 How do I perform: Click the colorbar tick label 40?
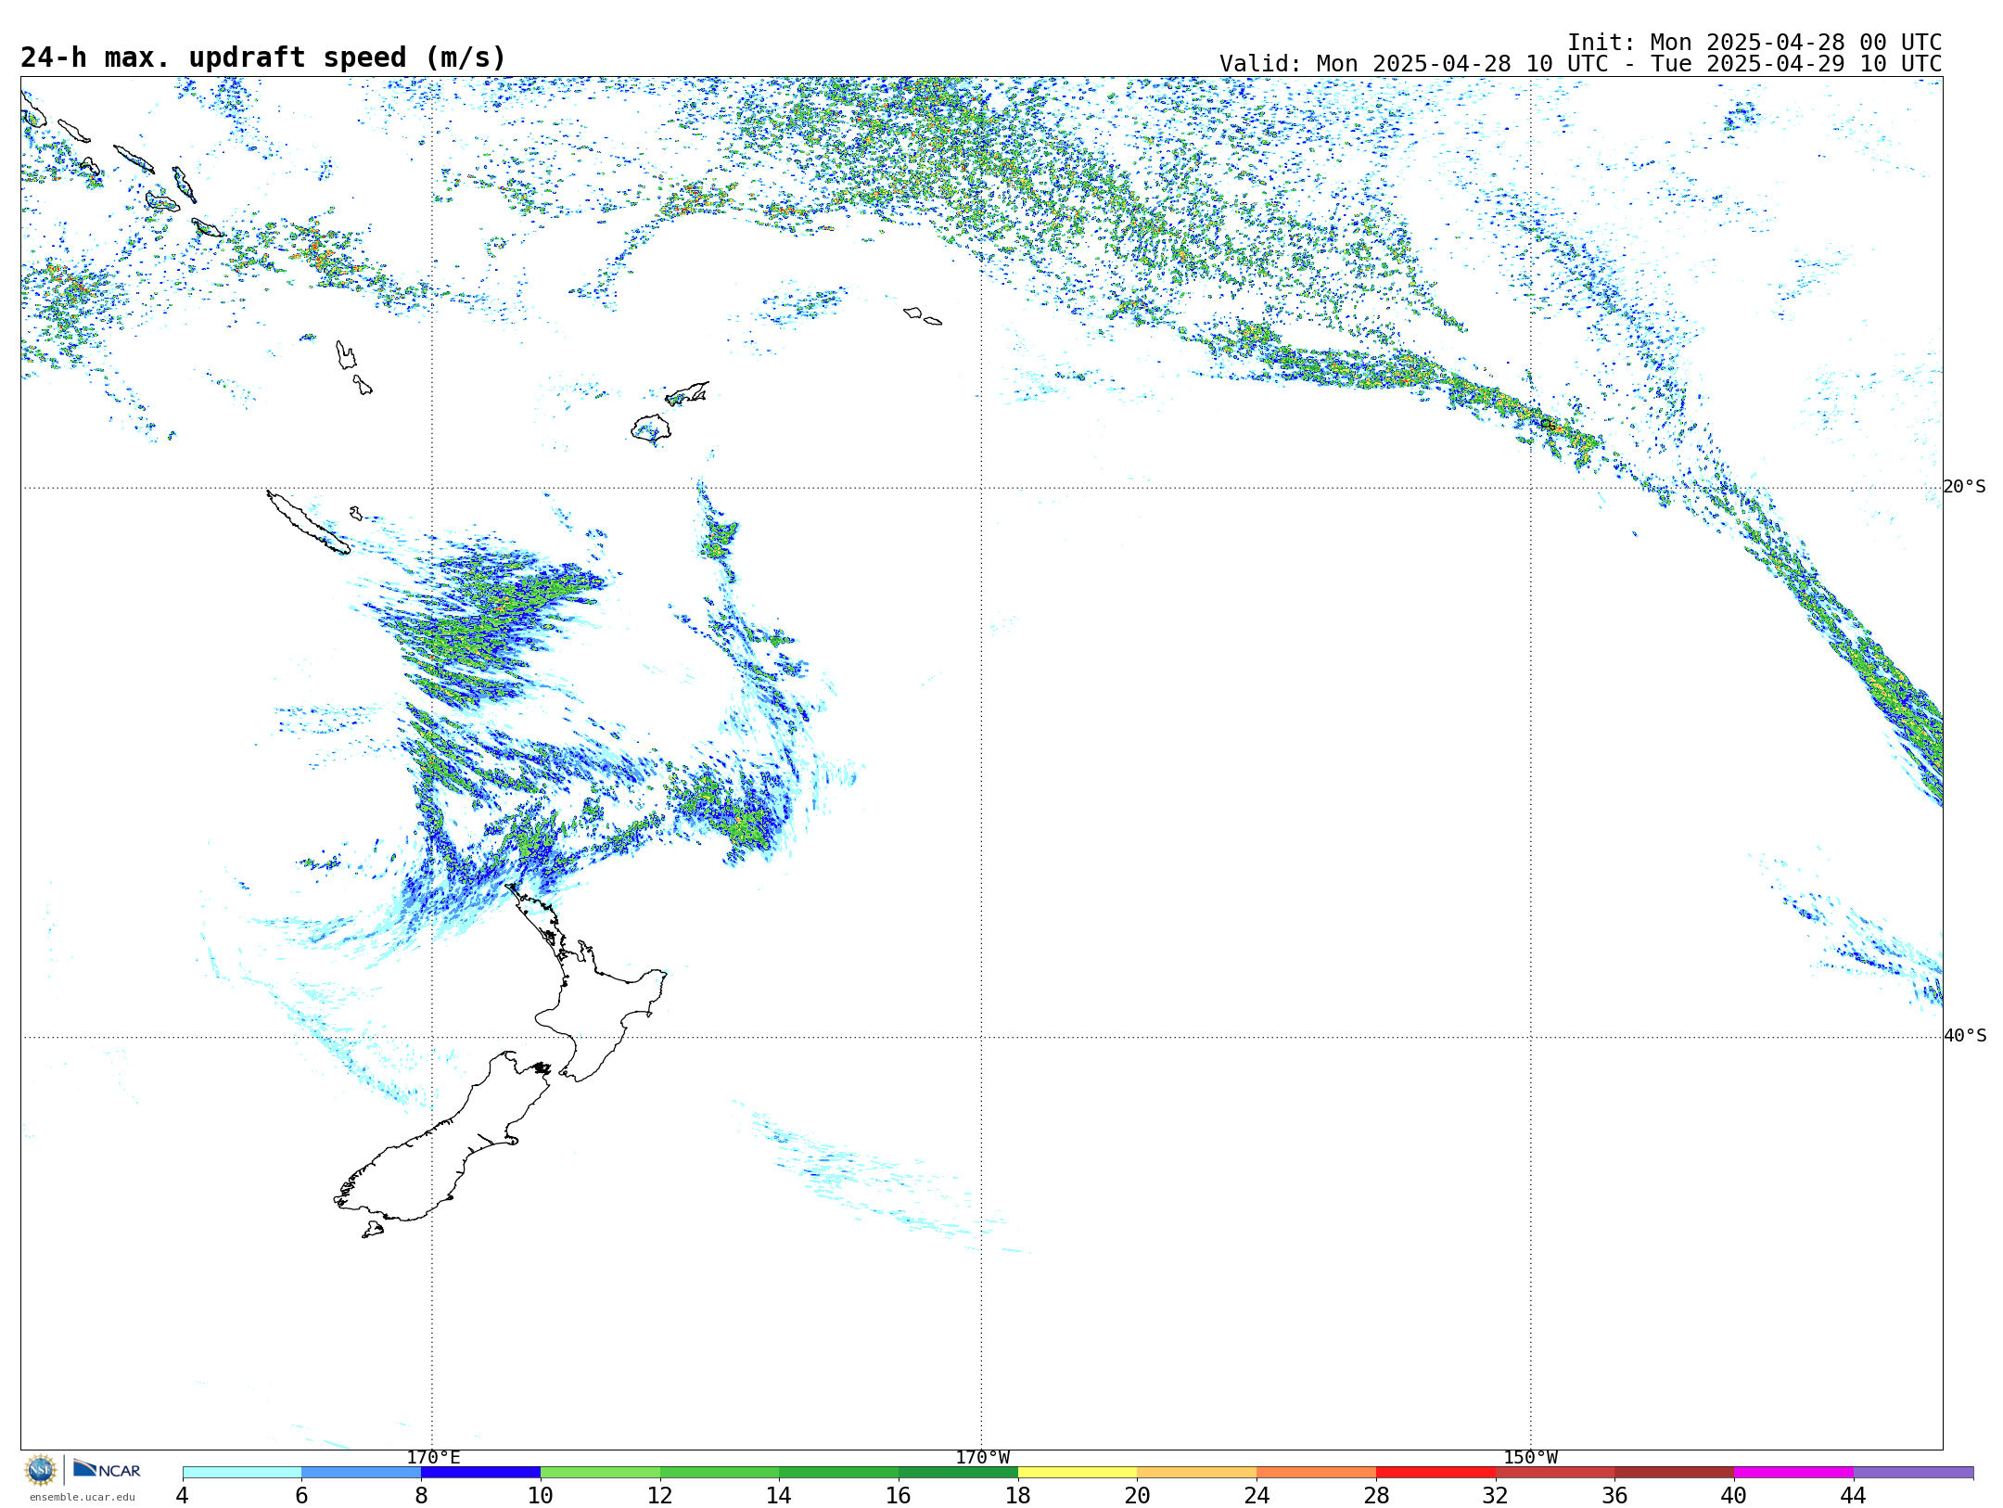click(1734, 1496)
